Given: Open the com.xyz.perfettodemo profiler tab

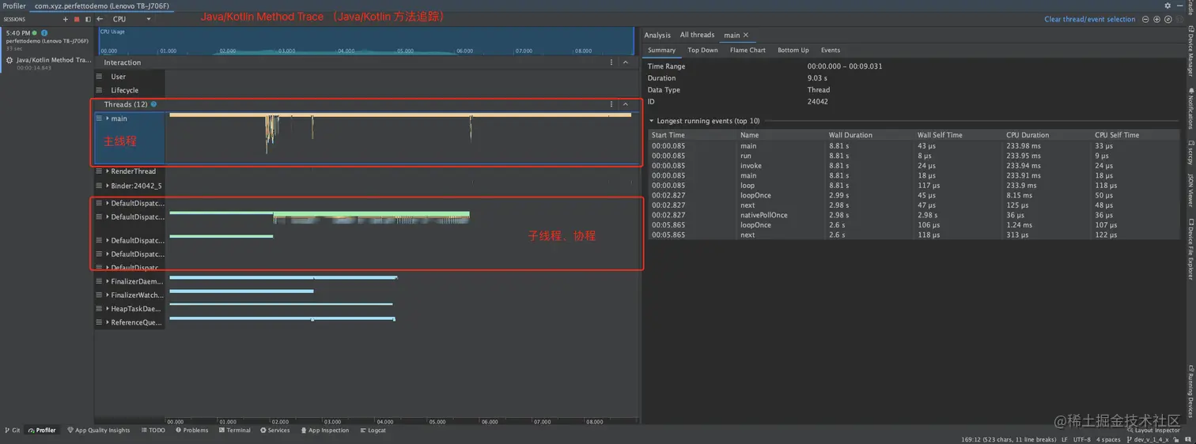Looking at the screenshot, I should (x=102, y=6).
